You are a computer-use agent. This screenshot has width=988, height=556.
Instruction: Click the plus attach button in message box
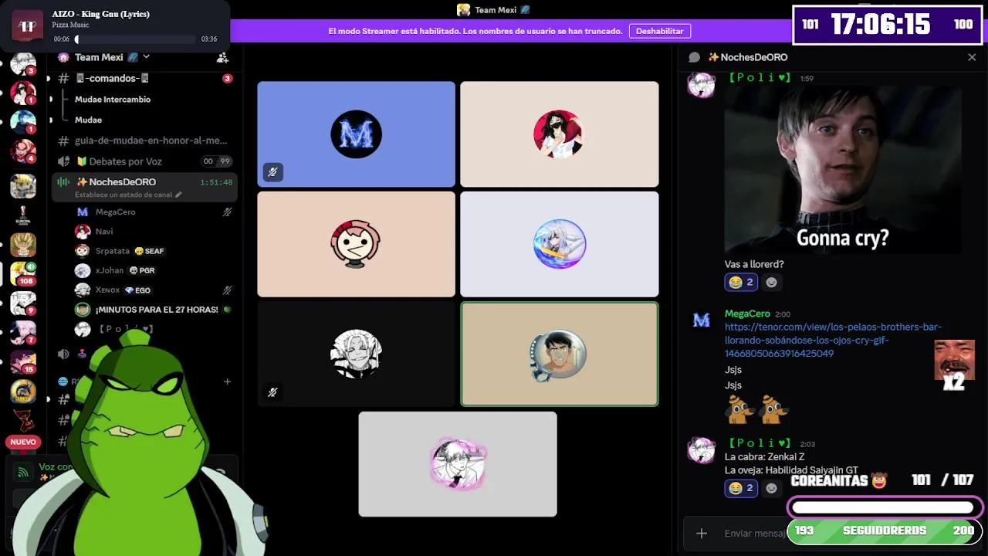click(x=702, y=533)
